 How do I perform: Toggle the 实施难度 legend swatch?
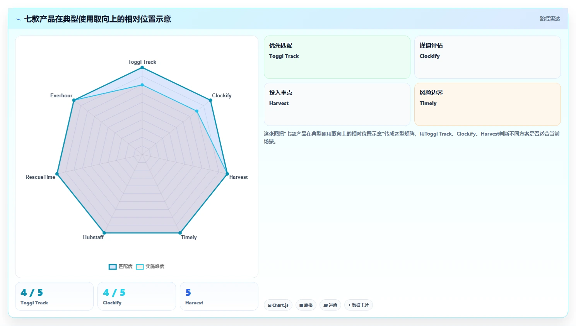tap(140, 267)
